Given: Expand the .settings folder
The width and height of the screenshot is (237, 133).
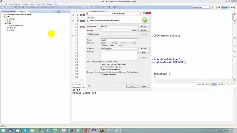Looking at the screenshot, I should 5,19.
